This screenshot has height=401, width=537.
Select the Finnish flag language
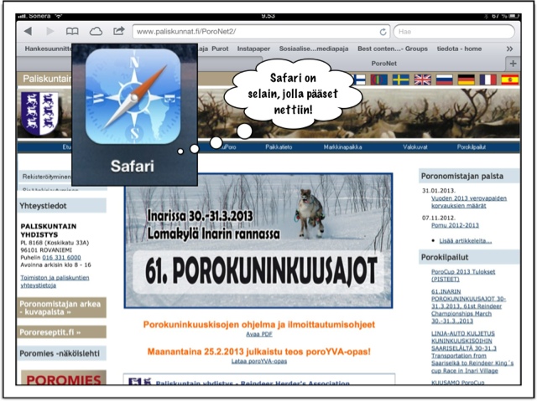click(359, 80)
